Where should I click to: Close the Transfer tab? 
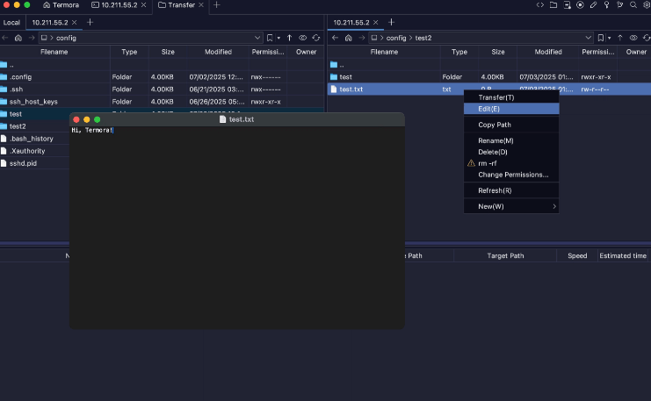click(x=201, y=5)
